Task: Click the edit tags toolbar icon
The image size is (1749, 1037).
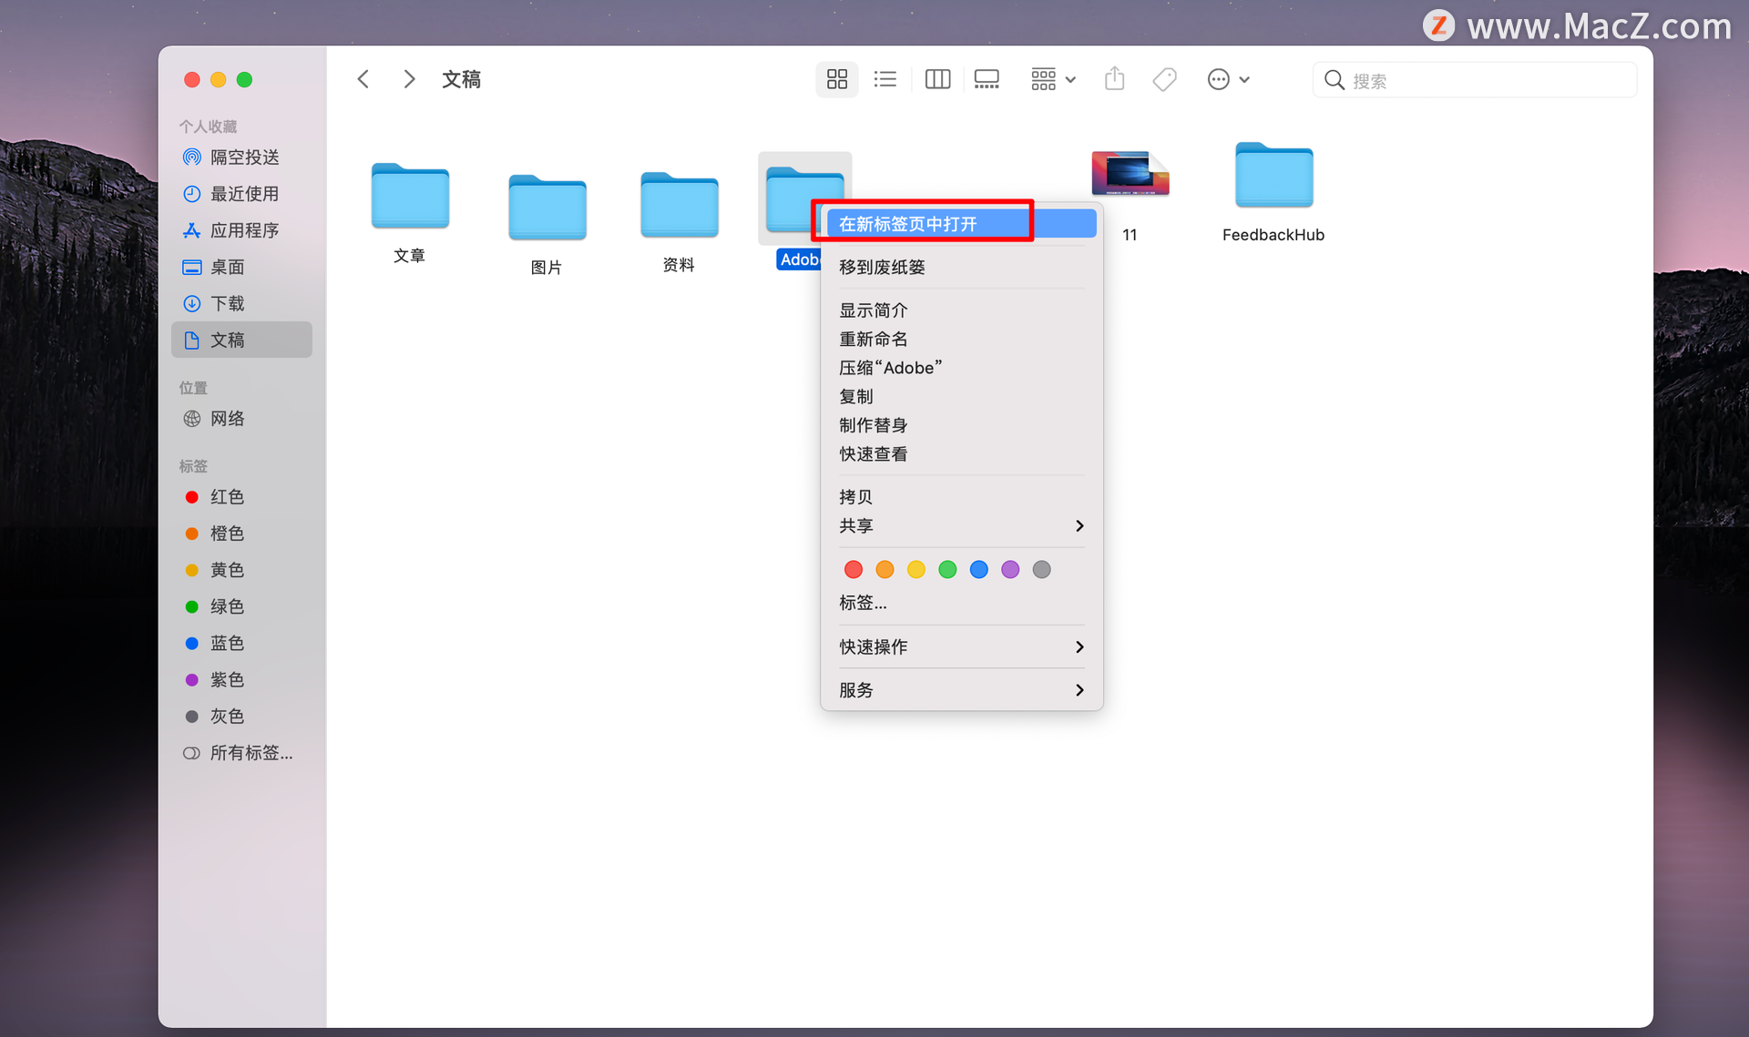Action: pos(1164,80)
